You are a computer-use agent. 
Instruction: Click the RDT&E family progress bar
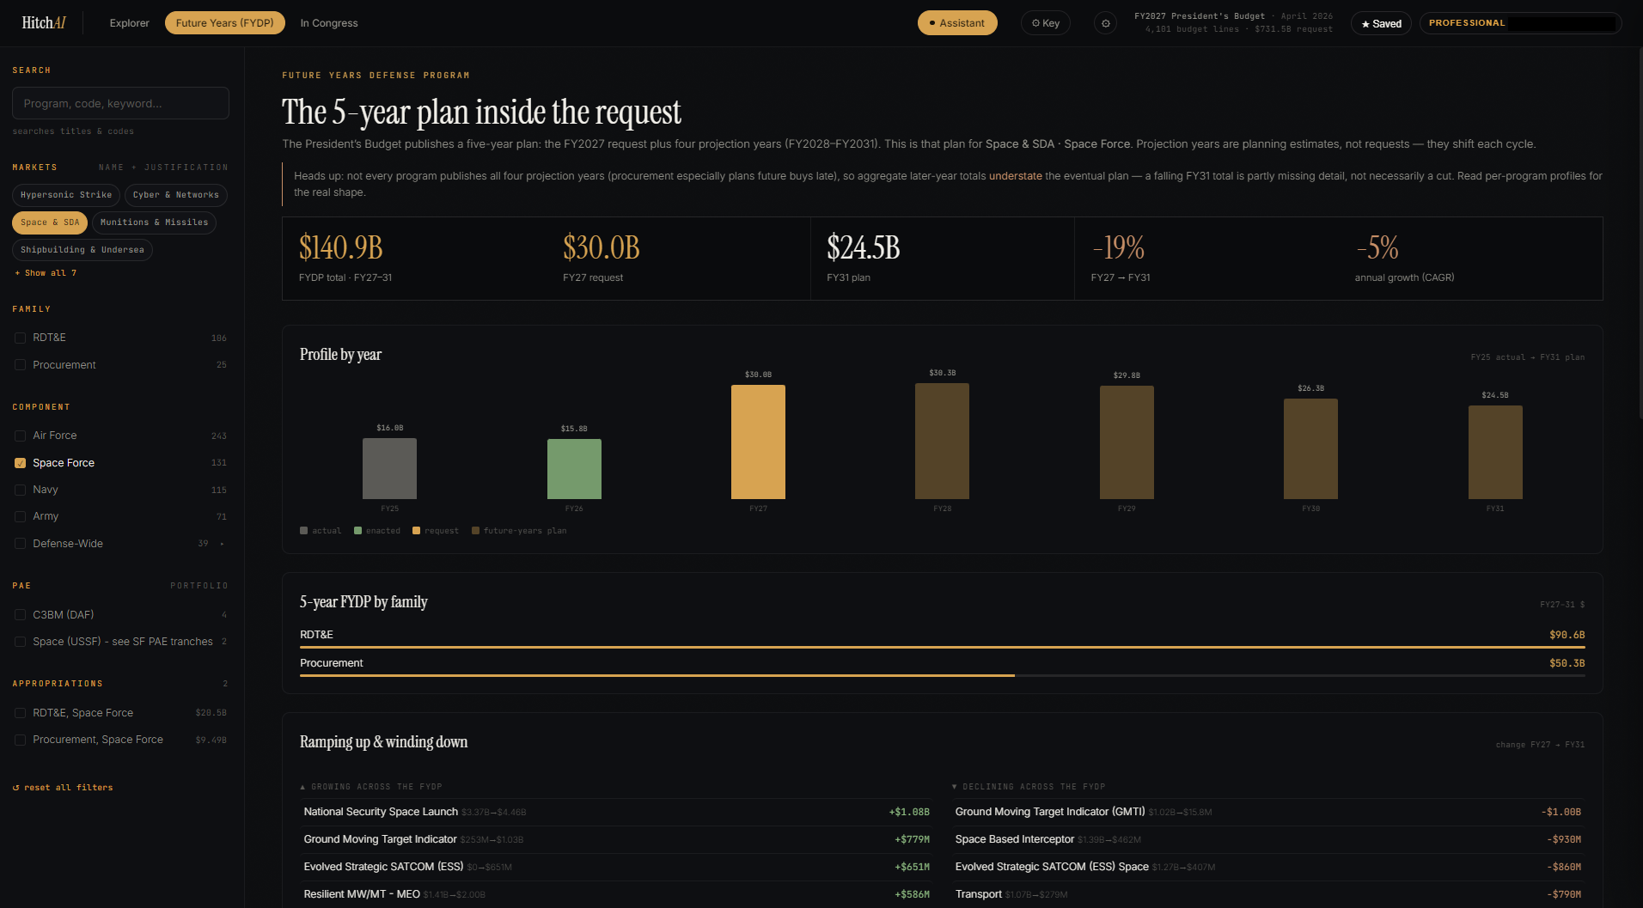click(x=942, y=647)
